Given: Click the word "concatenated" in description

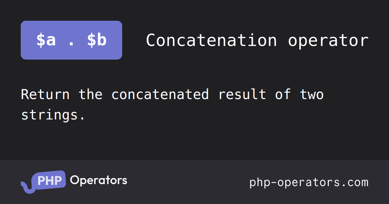Looking at the screenshot, I should pyautogui.click(x=160, y=95).
